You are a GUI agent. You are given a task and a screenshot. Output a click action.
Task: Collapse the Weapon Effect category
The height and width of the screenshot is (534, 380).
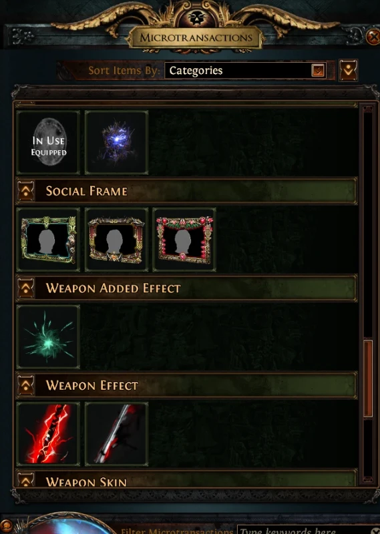tap(26, 386)
